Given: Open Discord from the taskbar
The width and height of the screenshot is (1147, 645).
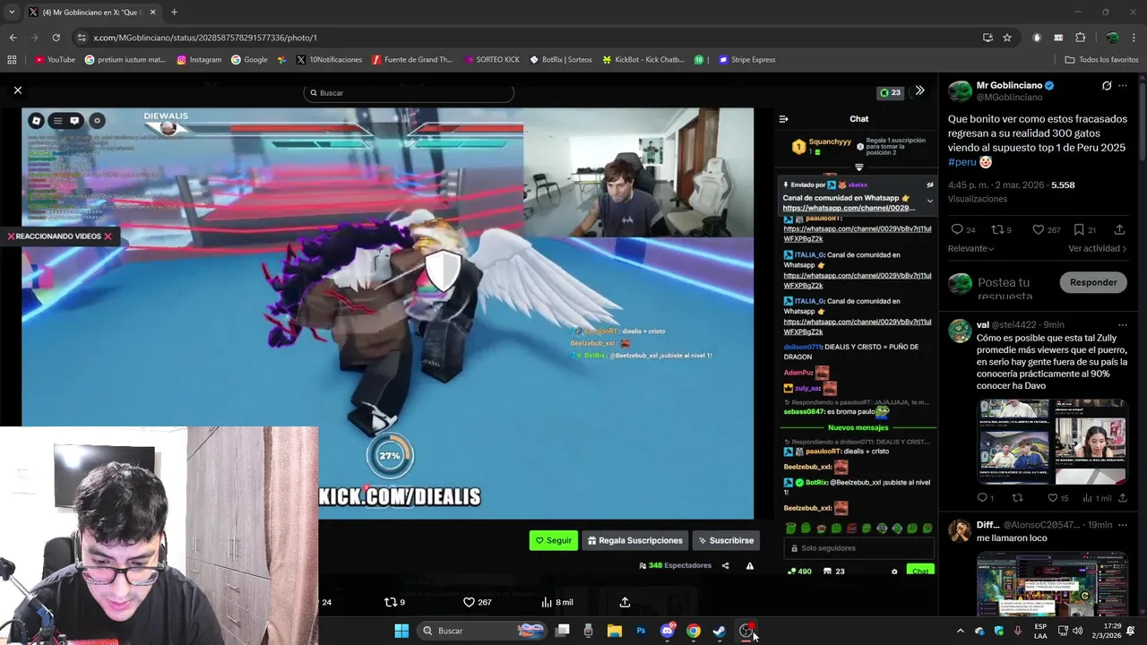Looking at the screenshot, I should click(667, 631).
